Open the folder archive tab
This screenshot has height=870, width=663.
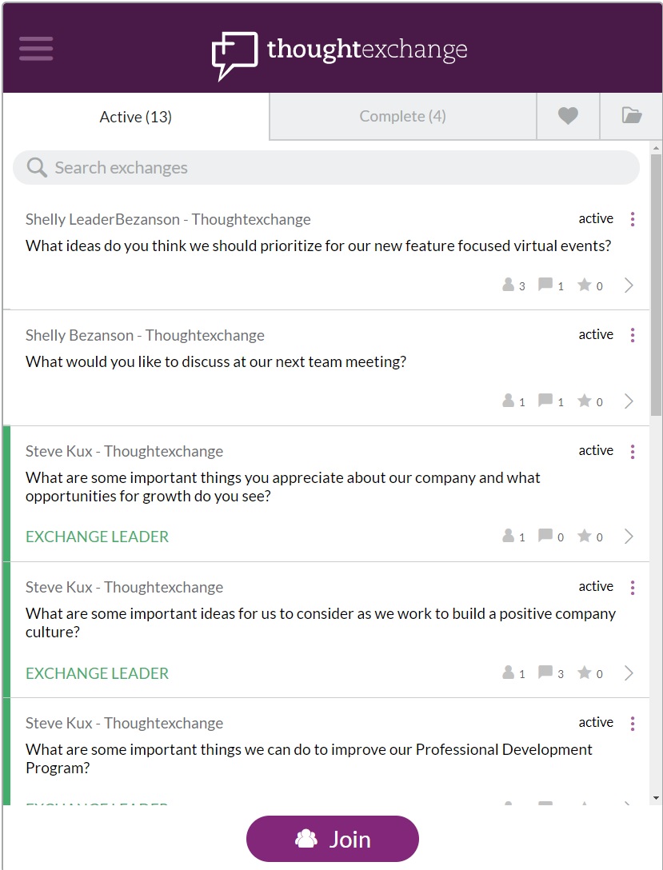[x=631, y=115]
